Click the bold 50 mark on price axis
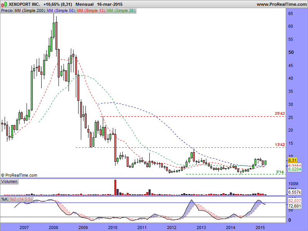 291,52
